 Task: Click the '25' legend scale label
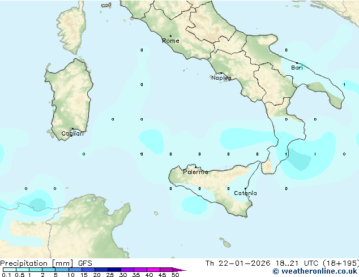click(x=110, y=275)
